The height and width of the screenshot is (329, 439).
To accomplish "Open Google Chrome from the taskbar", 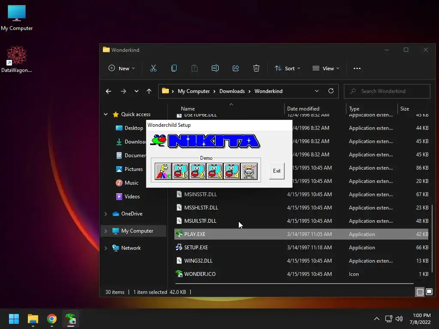I will pos(52,319).
